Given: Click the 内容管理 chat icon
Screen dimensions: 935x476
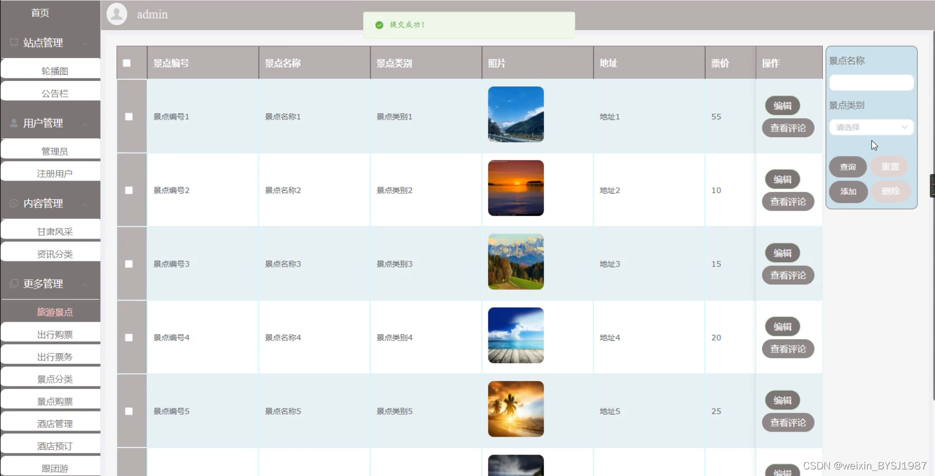Looking at the screenshot, I should (x=14, y=204).
